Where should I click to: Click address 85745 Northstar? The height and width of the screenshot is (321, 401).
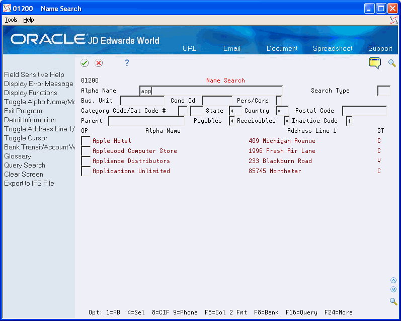pos(275,171)
